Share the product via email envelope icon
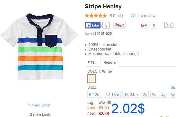176x117 pixels. (169, 25)
